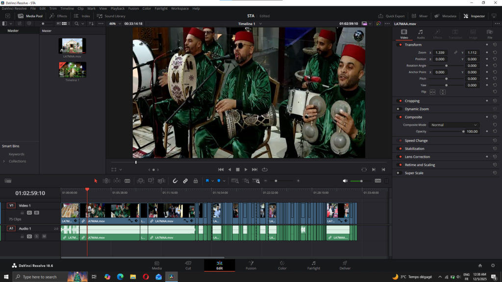The image size is (502, 282).
Task: Open Project Settings gear icon
Action: (x=493, y=265)
